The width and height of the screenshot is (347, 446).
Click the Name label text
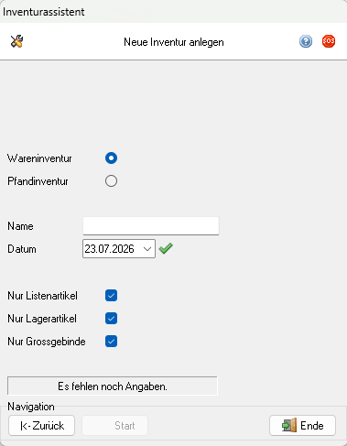(20, 226)
